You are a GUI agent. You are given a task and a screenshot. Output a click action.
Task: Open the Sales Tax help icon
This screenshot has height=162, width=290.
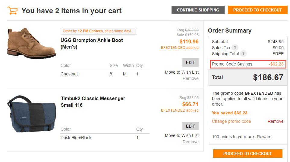pyautogui.click(x=235, y=48)
